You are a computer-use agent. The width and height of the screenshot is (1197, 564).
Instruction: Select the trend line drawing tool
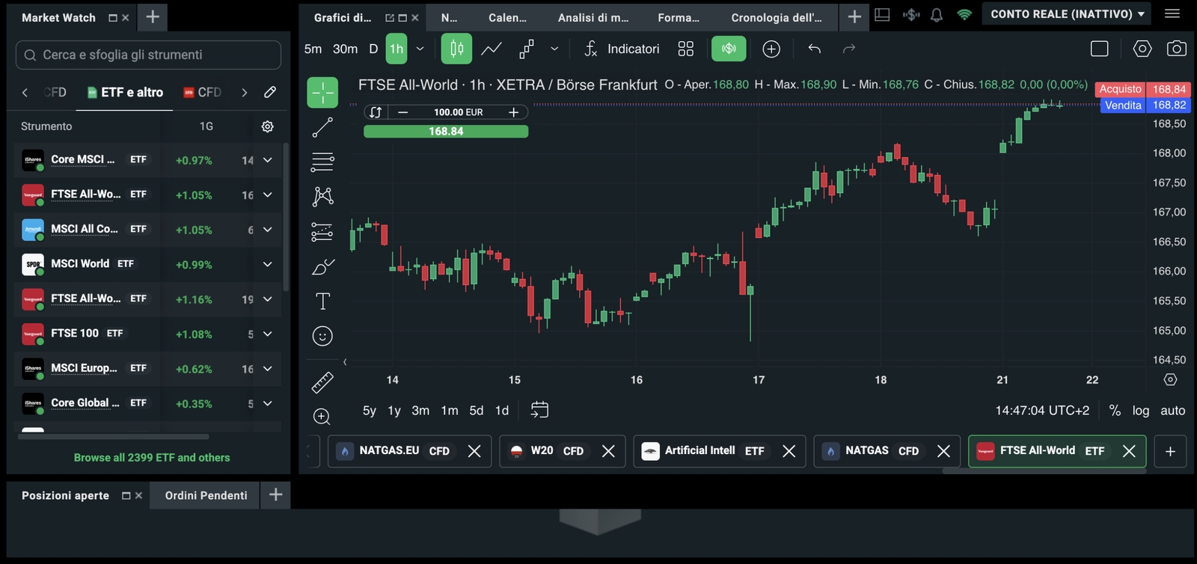pyautogui.click(x=322, y=128)
